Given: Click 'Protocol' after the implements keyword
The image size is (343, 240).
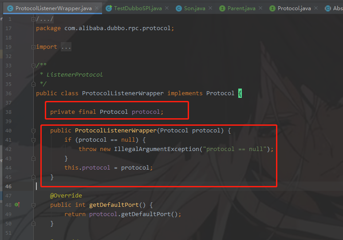Looking at the screenshot, I should [x=220, y=93].
